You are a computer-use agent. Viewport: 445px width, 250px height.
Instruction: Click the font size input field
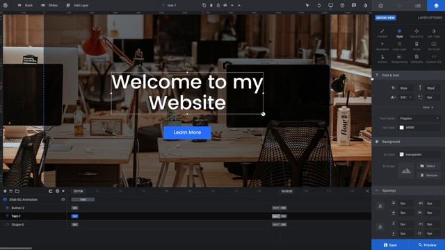point(406,88)
